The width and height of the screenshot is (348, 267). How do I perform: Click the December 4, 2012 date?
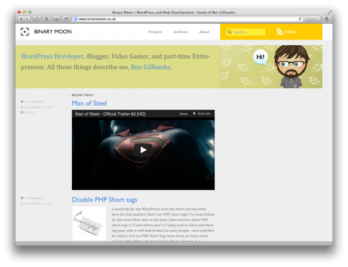[x=39, y=204]
